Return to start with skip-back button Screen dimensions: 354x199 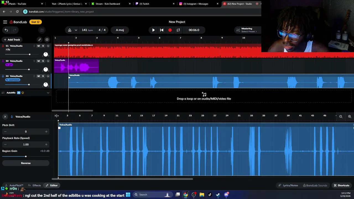pos(162,30)
